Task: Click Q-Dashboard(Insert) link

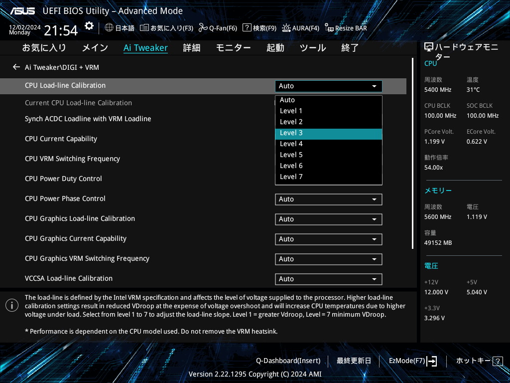Action: [x=288, y=361]
